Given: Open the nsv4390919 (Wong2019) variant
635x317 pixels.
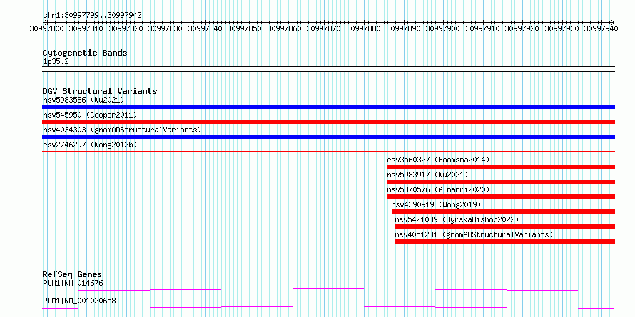Looking at the screenshot, I should [436, 204].
